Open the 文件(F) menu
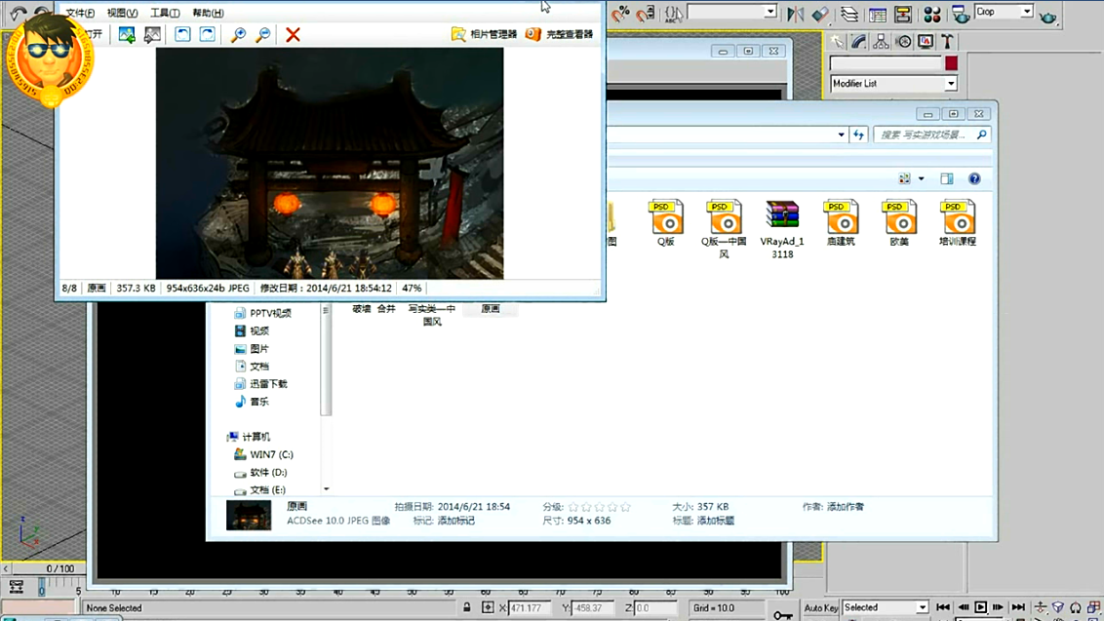The image size is (1104, 621). [80, 13]
